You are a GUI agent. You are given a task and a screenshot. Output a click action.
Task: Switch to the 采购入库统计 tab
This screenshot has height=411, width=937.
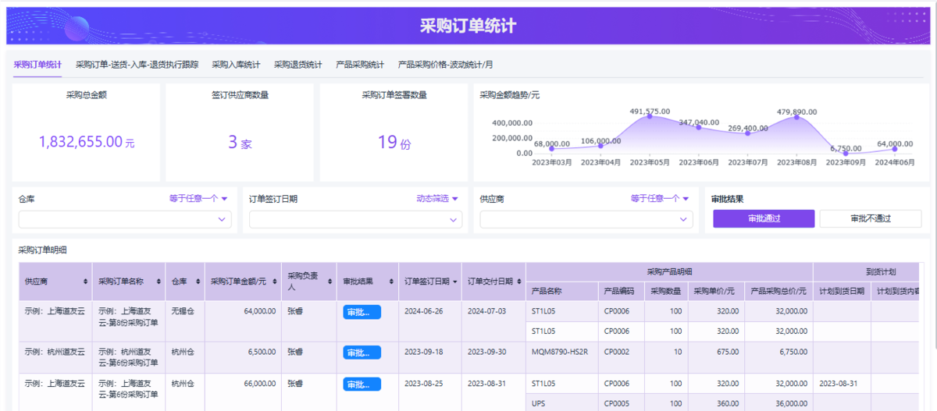coord(236,65)
